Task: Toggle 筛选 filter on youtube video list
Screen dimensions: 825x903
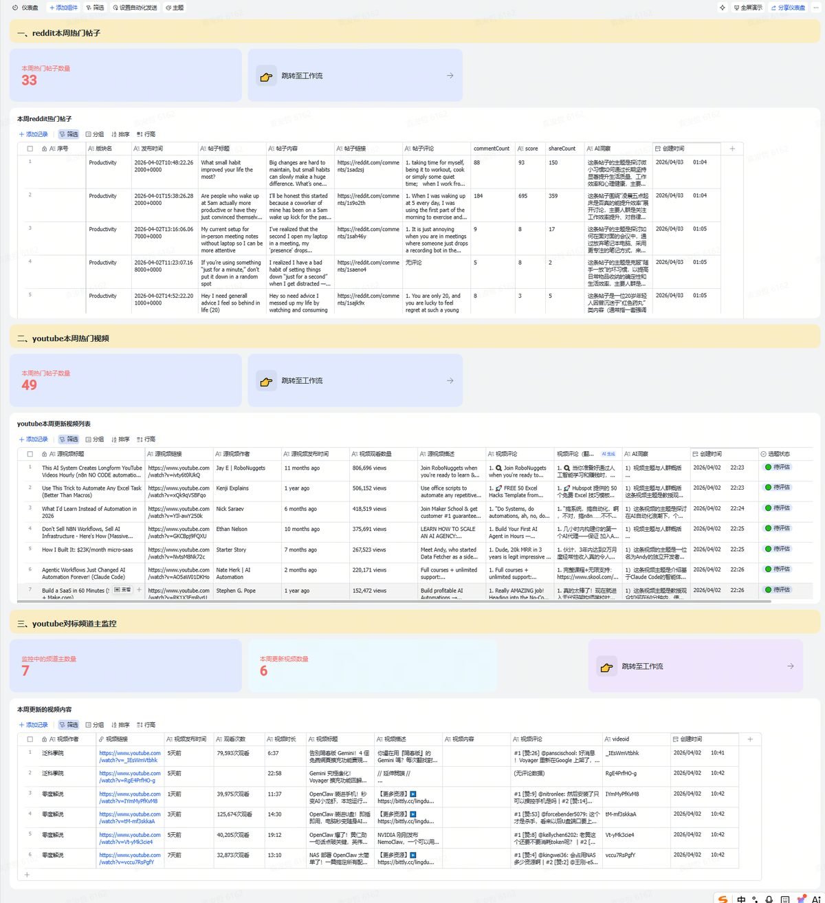Action: pos(69,439)
